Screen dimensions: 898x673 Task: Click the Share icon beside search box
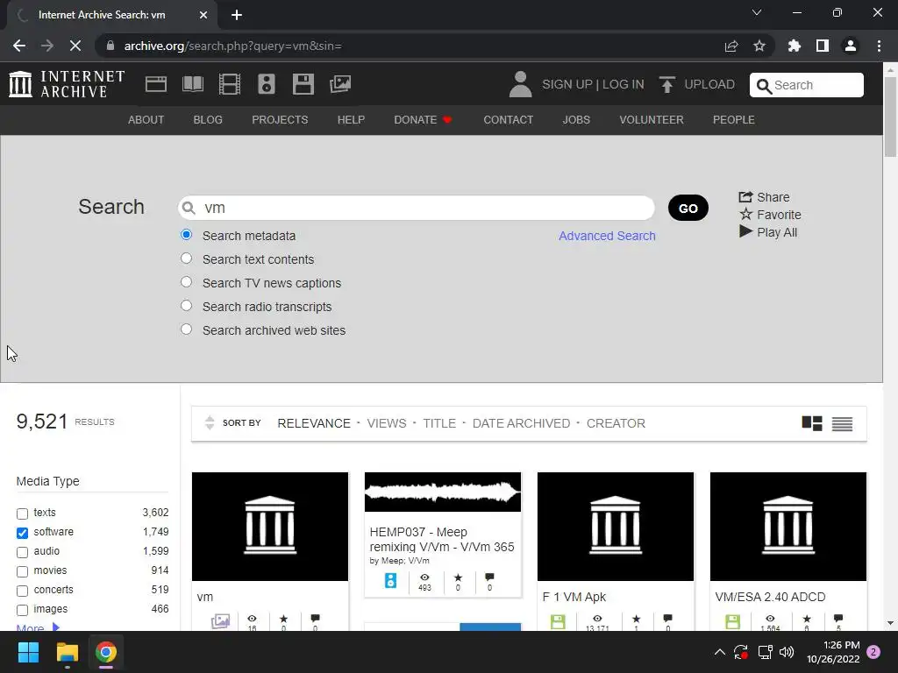[x=745, y=197]
